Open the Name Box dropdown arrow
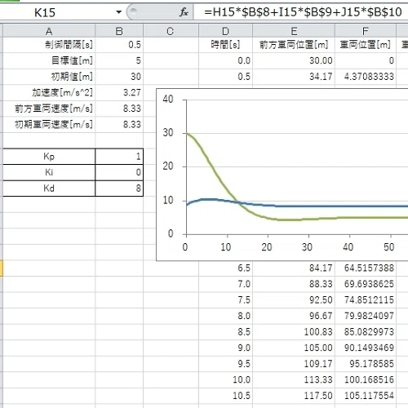 click(118, 12)
